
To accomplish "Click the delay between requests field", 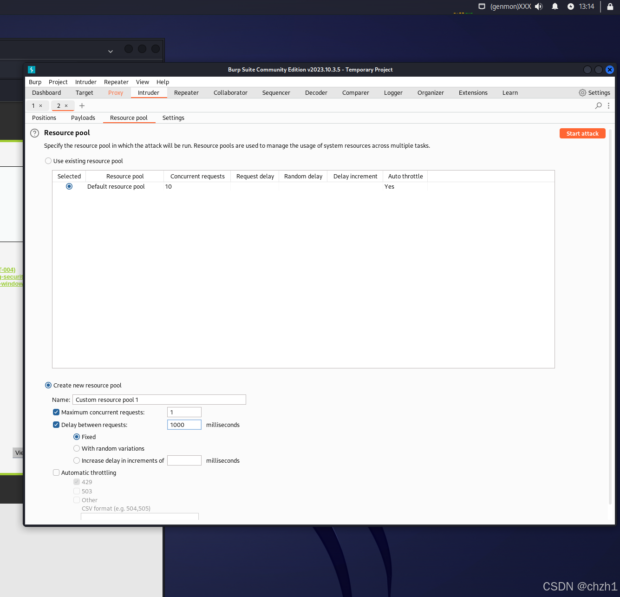I will click(x=184, y=425).
